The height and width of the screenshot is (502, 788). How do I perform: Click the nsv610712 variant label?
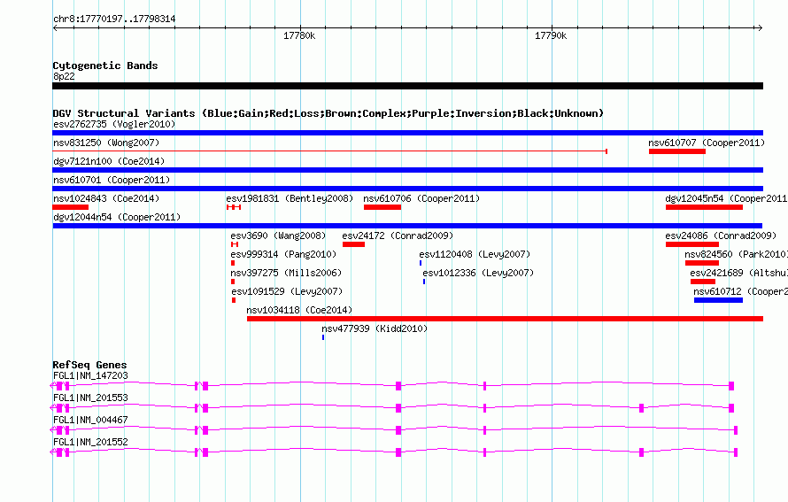pyautogui.click(x=740, y=291)
